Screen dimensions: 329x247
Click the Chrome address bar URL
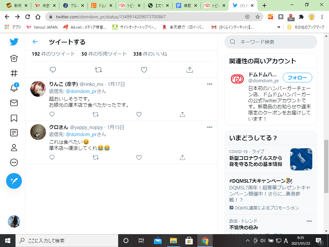click(x=111, y=17)
